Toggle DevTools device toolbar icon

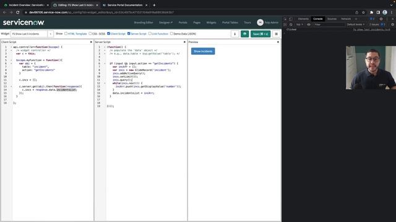click(x=291, y=19)
